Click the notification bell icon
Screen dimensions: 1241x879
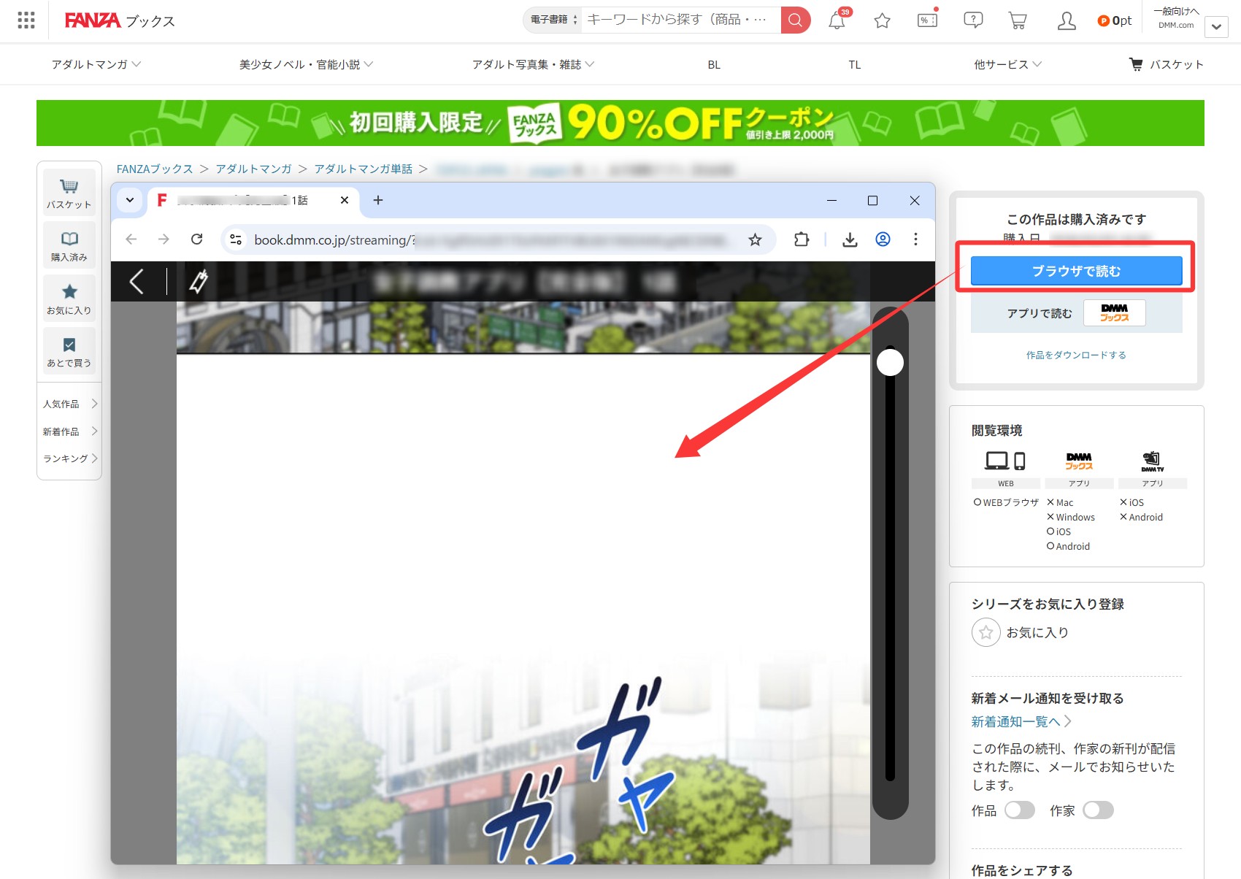tap(837, 20)
